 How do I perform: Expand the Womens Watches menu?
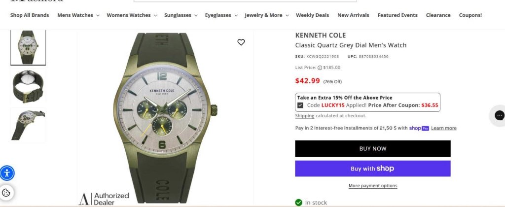click(132, 15)
